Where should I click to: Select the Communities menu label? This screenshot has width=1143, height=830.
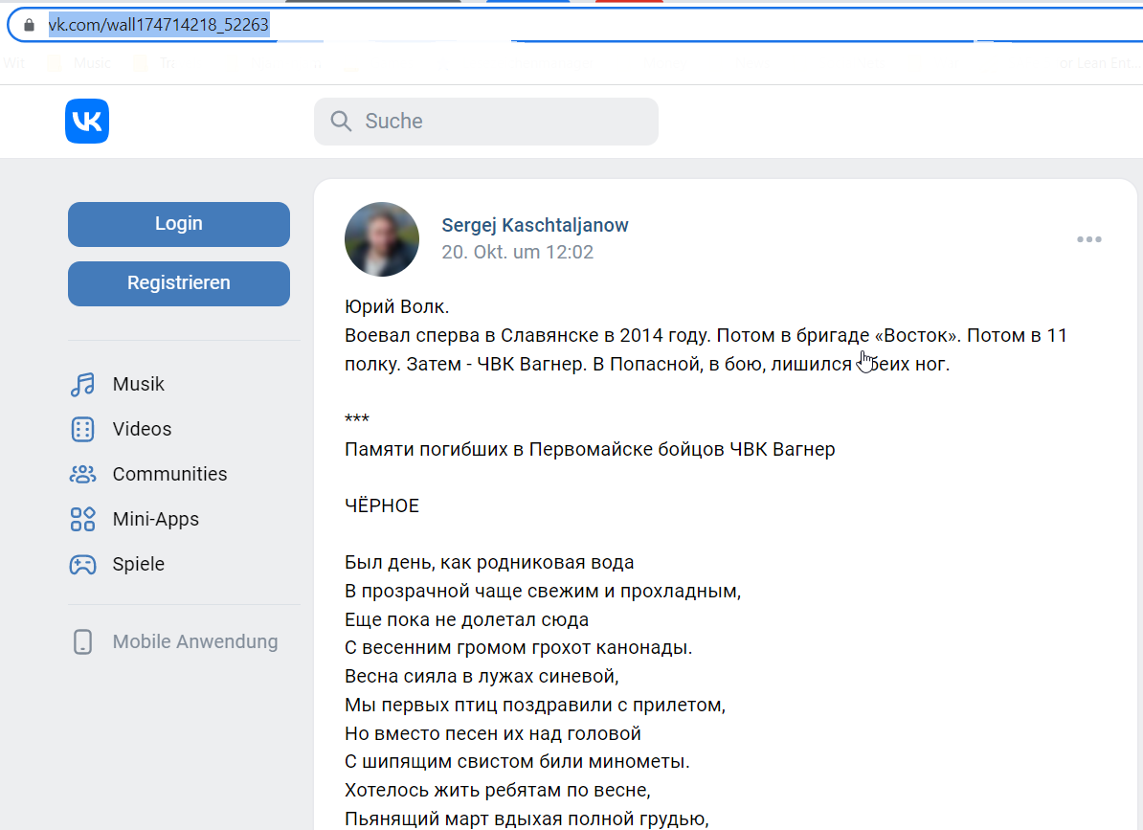(169, 475)
